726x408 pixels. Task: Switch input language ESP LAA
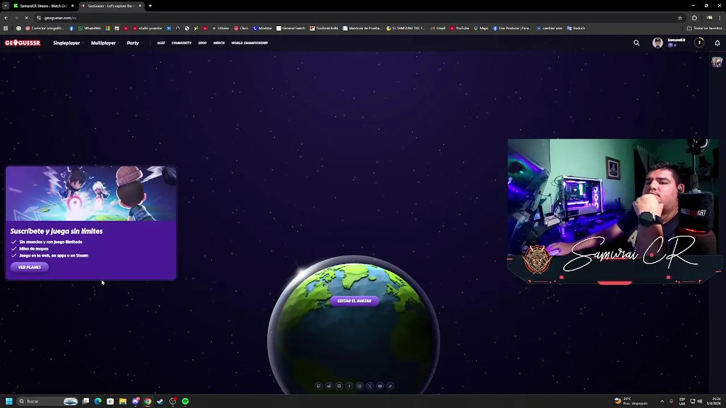(x=682, y=401)
